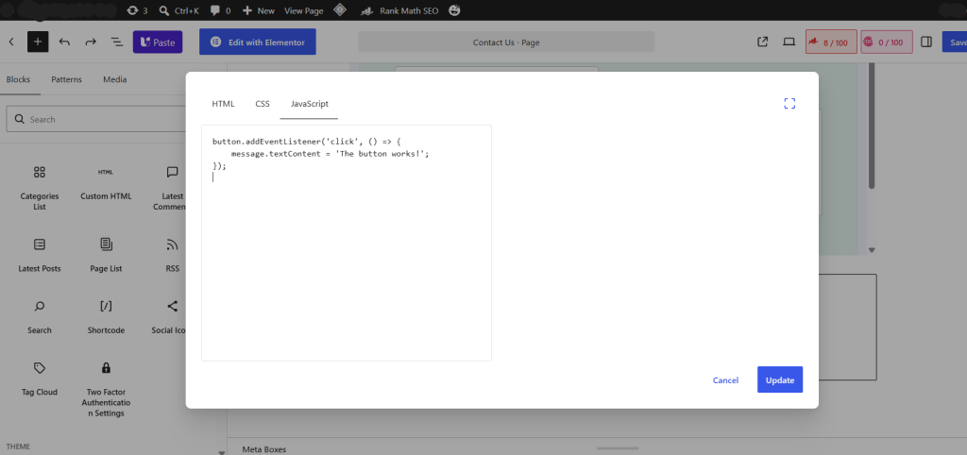Open the page view in new tab icon
This screenshot has height=455, width=967.
coord(762,42)
